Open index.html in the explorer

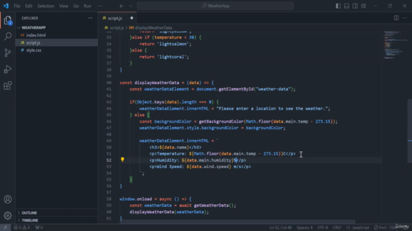[36, 35]
